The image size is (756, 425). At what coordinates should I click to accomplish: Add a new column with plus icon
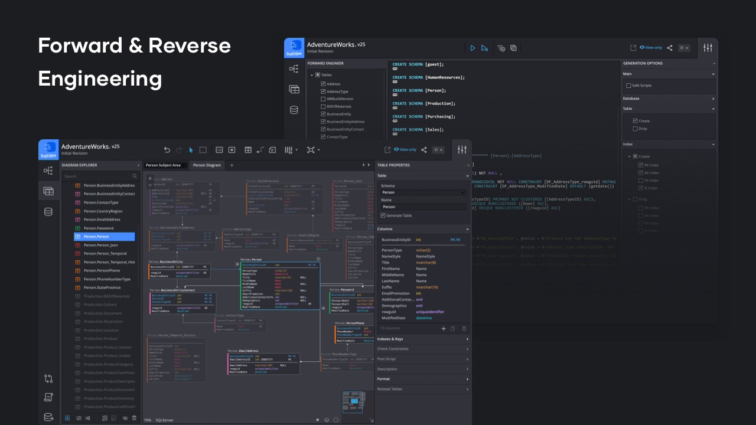(x=444, y=328)
